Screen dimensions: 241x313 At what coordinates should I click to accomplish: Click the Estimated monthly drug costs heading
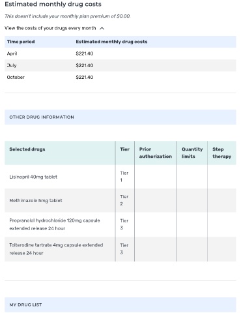point(53,4)
